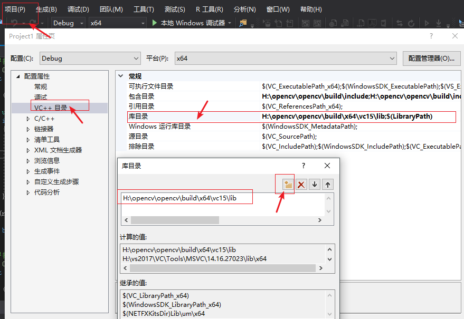The height and width of the screenshot is (319, 464).
Task: Click the new folder line icon in 库目录 dialog
Action: 287,185
